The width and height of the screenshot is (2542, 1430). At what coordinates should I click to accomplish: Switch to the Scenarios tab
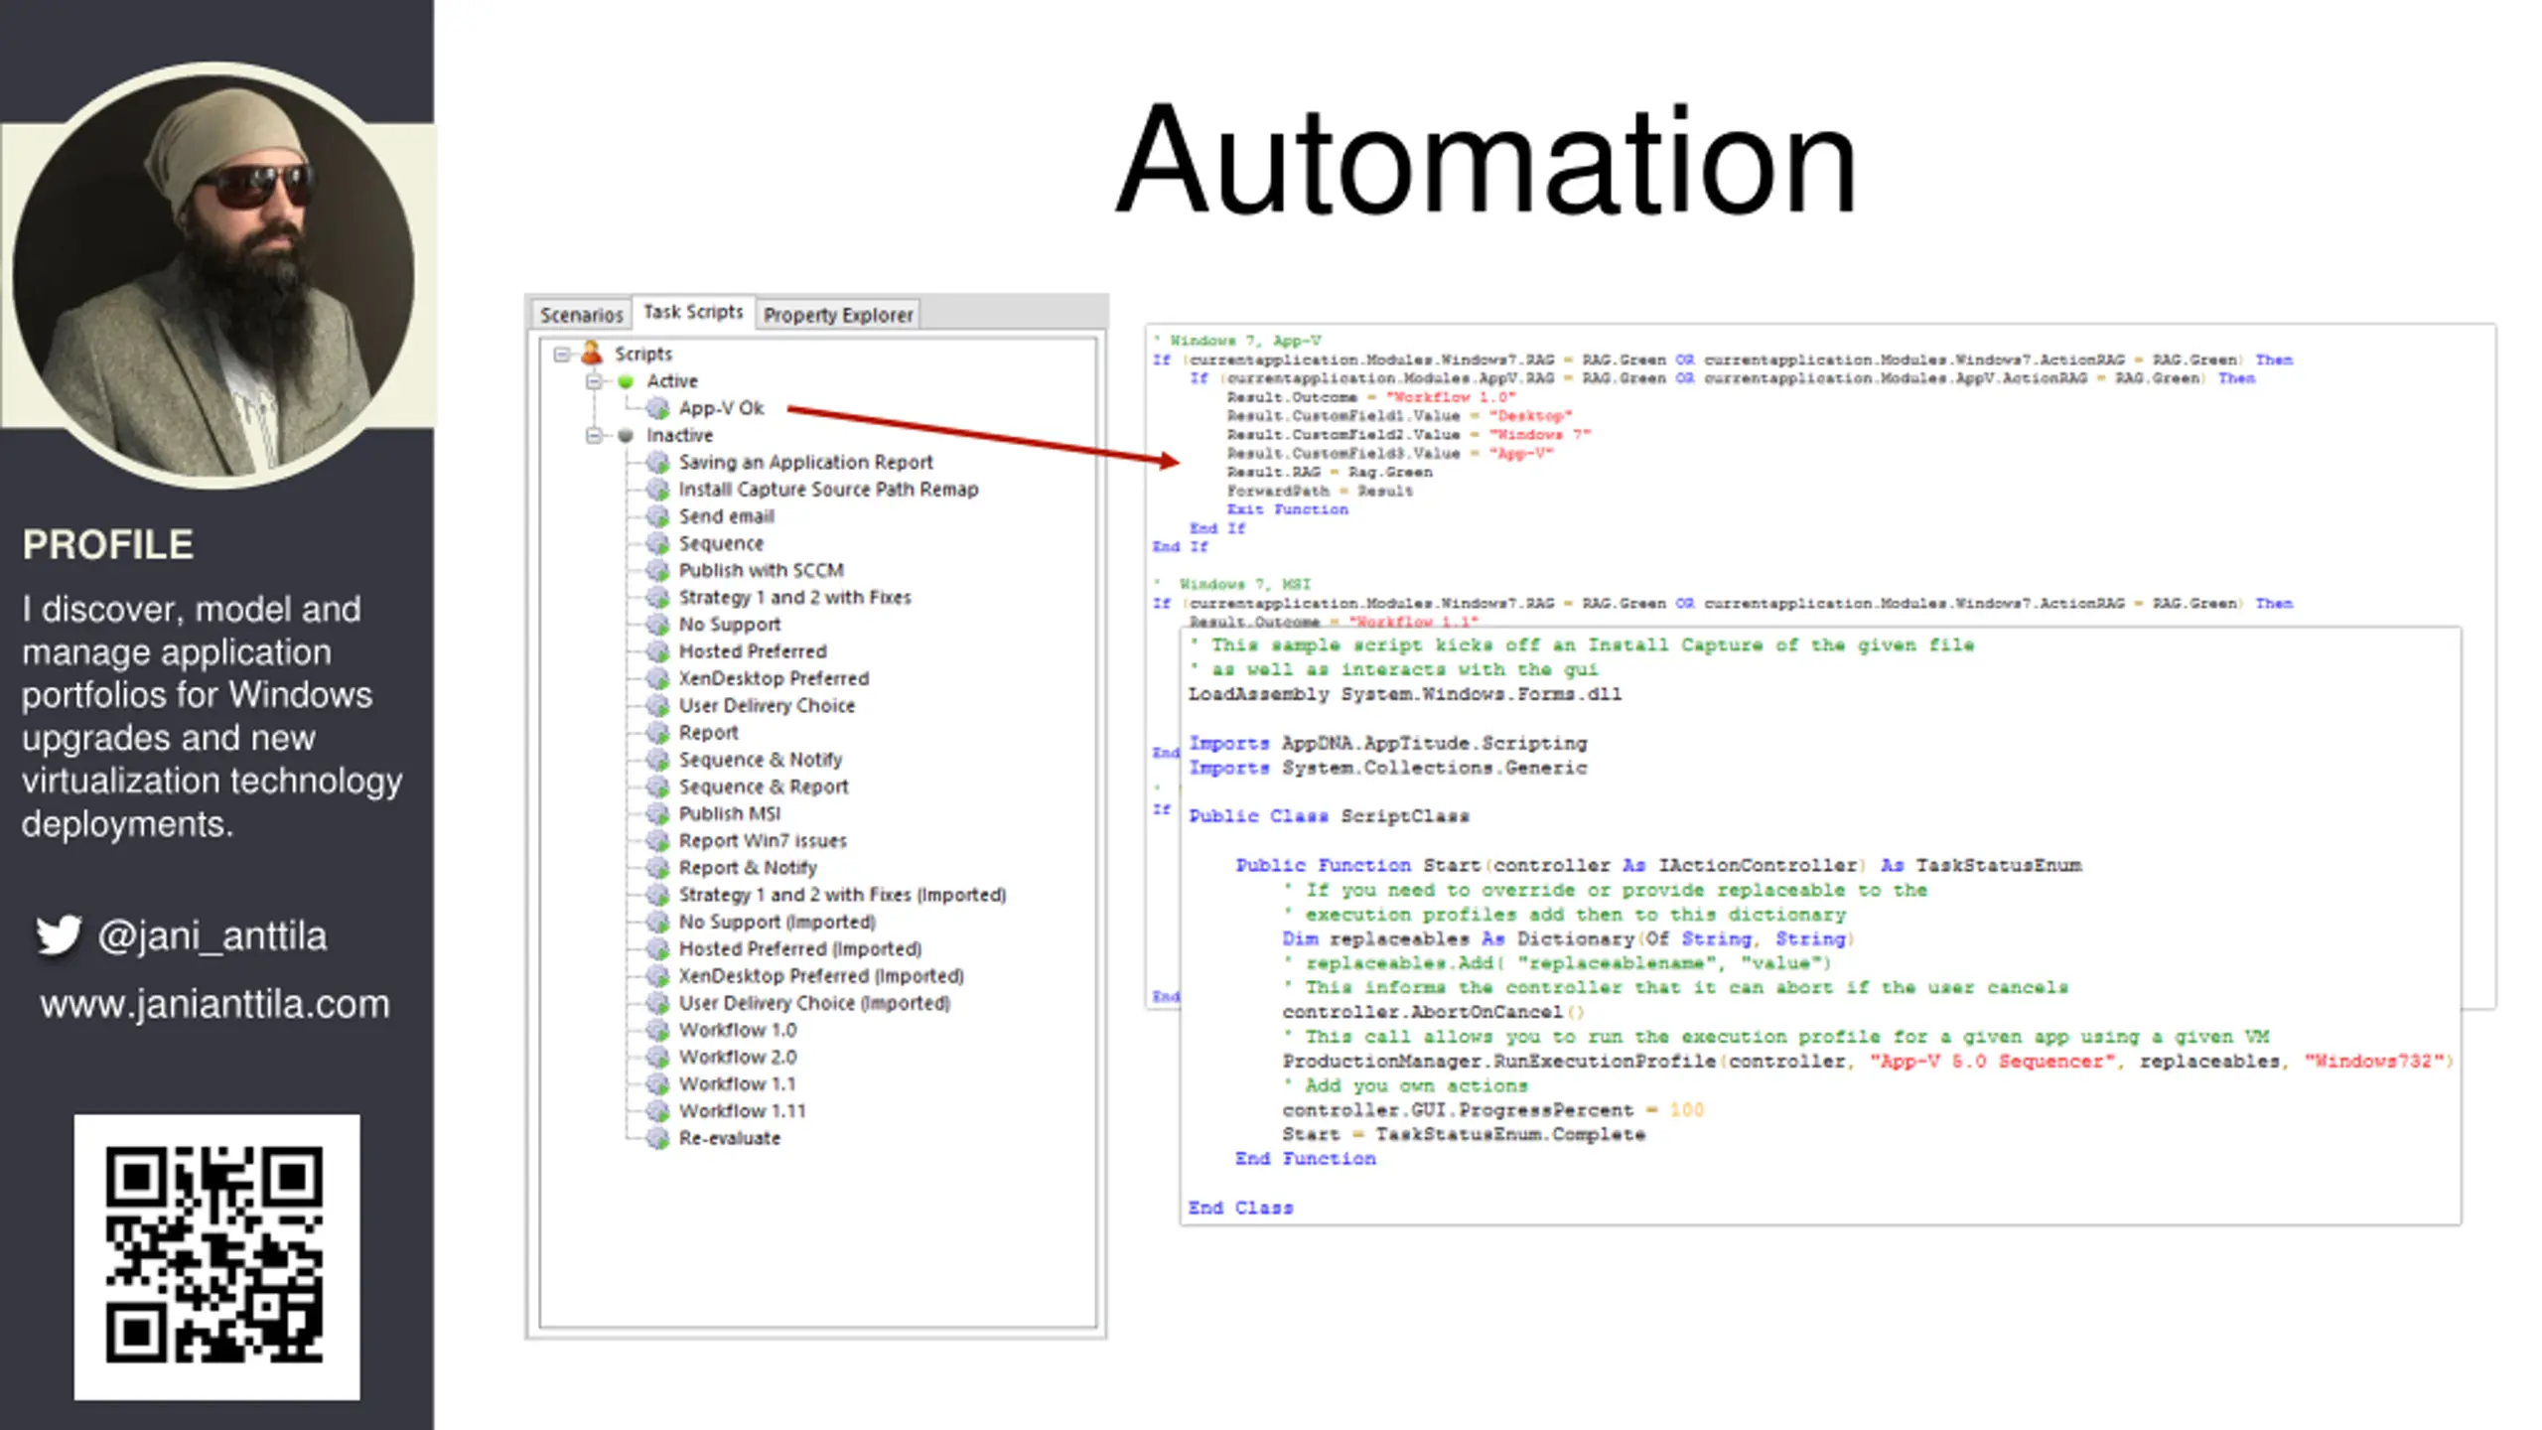coord(581,315)
